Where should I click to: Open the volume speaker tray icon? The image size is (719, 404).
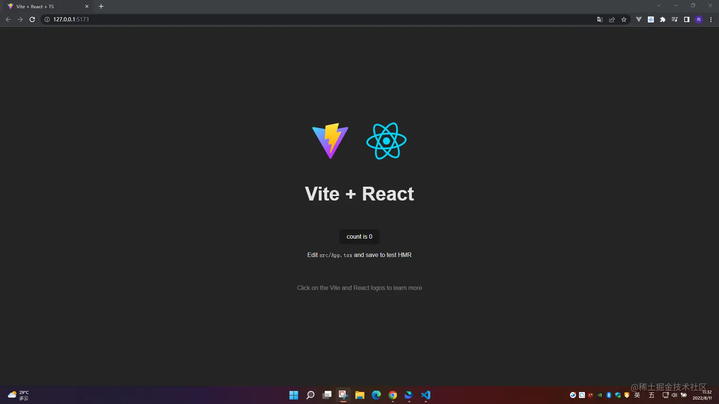(674, 395)
